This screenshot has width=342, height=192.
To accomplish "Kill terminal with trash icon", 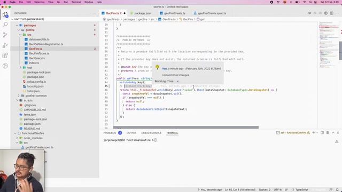I will 328,133.
